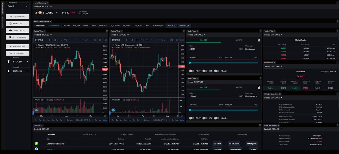This screenshot has height=154, width=339.
Task: Close the Trades/Fills panel tab
Action: [274, 31]
